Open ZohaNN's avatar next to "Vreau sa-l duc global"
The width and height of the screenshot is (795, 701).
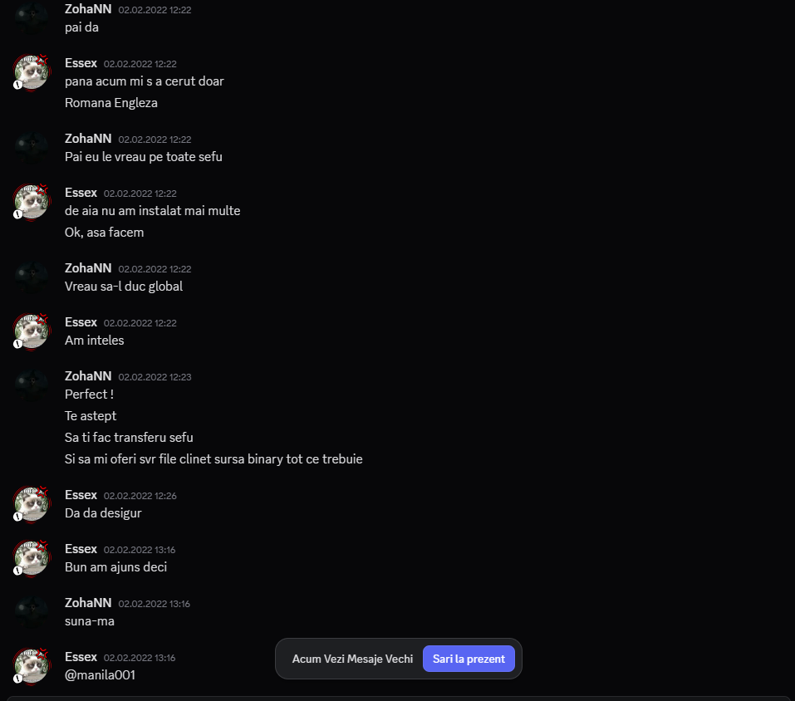click(x=32, y=277)
